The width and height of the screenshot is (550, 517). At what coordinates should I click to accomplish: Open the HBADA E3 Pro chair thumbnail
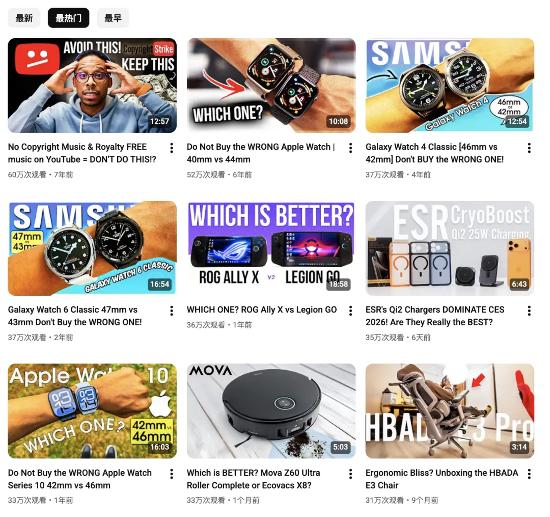(x=450, y=411)
